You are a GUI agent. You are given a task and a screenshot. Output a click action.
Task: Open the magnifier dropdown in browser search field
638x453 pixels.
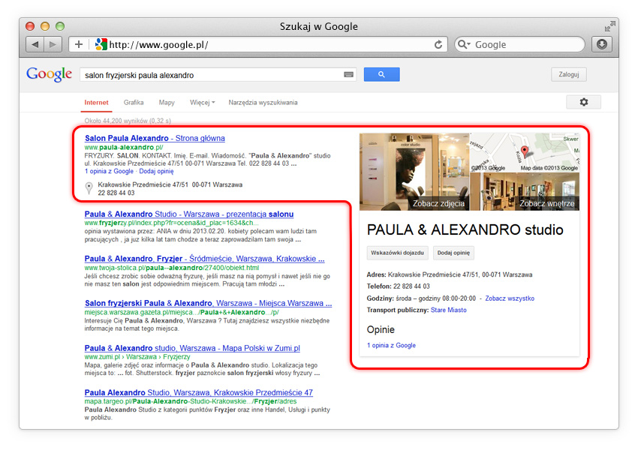pos(463,44)
